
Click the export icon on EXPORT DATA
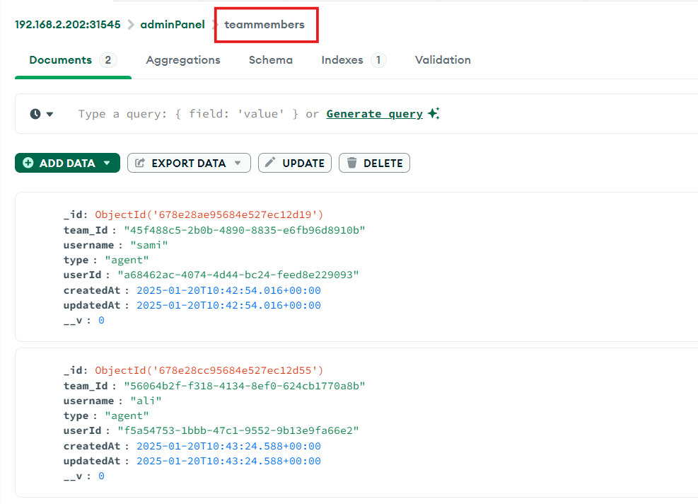[140, 163]
